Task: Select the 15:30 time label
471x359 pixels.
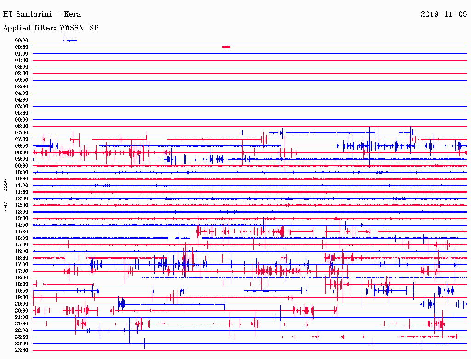Action: click(x=21, y=245)
